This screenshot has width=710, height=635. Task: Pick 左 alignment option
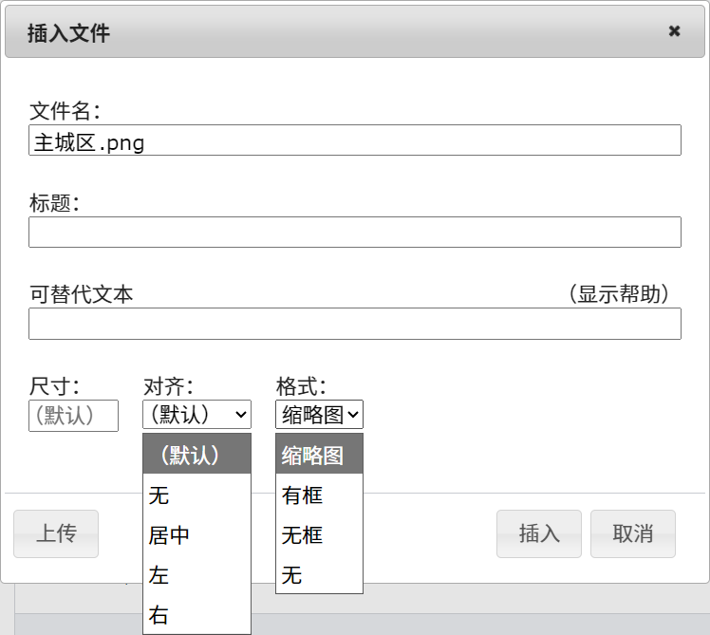pos(196,575)
